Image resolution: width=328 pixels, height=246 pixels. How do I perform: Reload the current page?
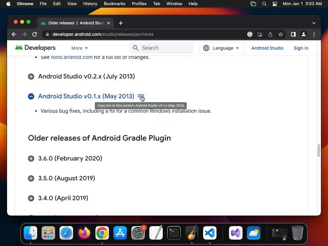pyautogui.click(x=35, y=34)
